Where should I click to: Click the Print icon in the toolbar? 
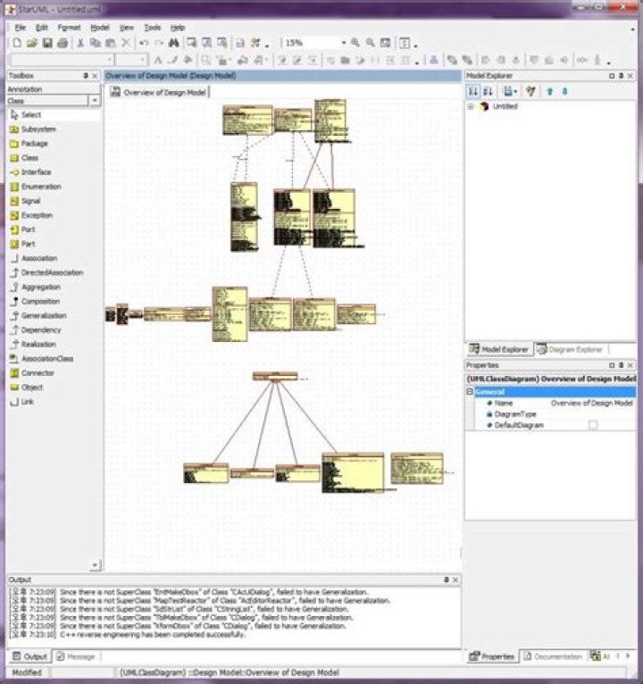click(63, 43)
